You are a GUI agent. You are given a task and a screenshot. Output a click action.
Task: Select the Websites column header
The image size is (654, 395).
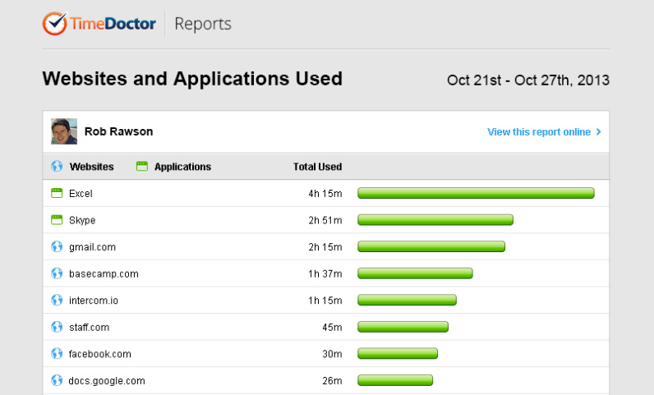pos(91,167)
